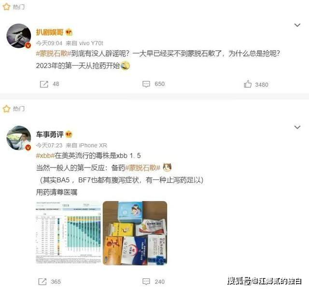Image resolution: width=309 pixels, height=289 pixels.
Task: Expand chevron menu on 车事勇评 post
Action: tap(297, 127)
